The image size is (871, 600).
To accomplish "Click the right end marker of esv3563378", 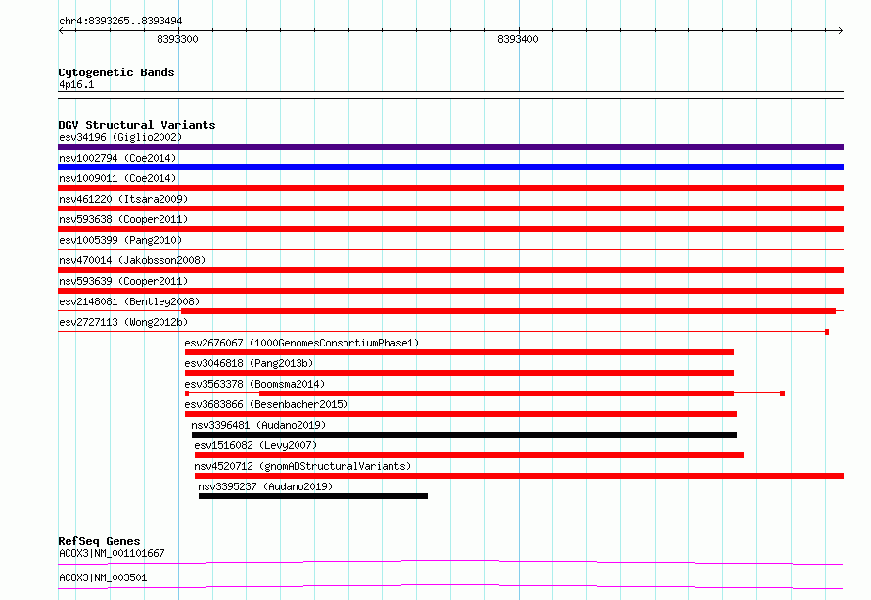I will [x=782, y=393].
